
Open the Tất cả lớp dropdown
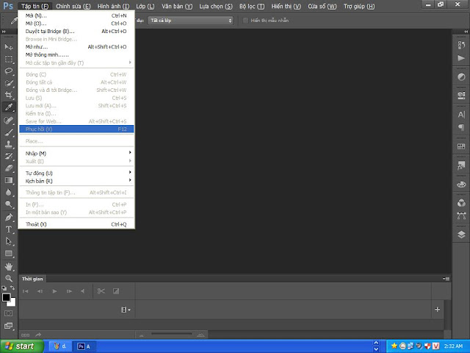tap(190, 21)
